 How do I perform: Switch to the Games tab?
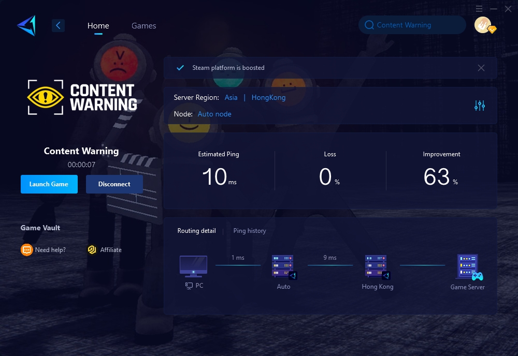pyautogui.click(x=143, y=25)
